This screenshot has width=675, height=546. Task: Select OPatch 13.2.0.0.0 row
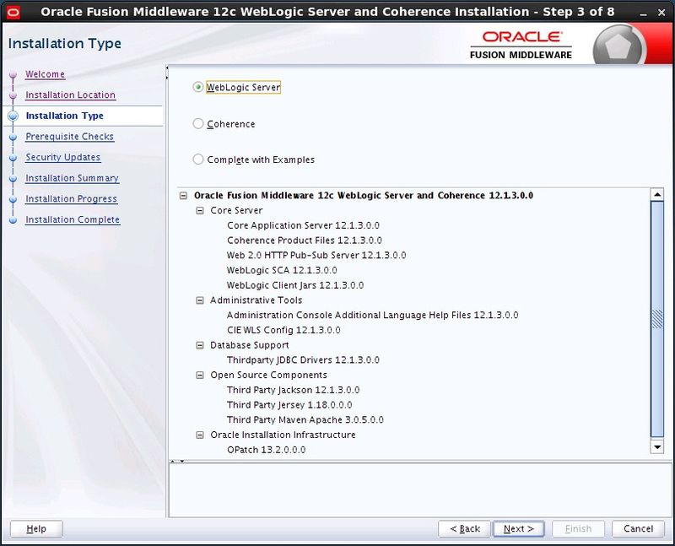point(266,450)
